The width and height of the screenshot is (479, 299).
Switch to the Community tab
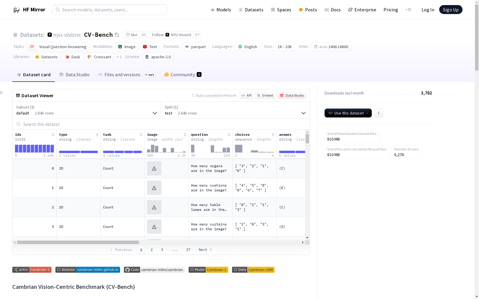pos(183,75)
